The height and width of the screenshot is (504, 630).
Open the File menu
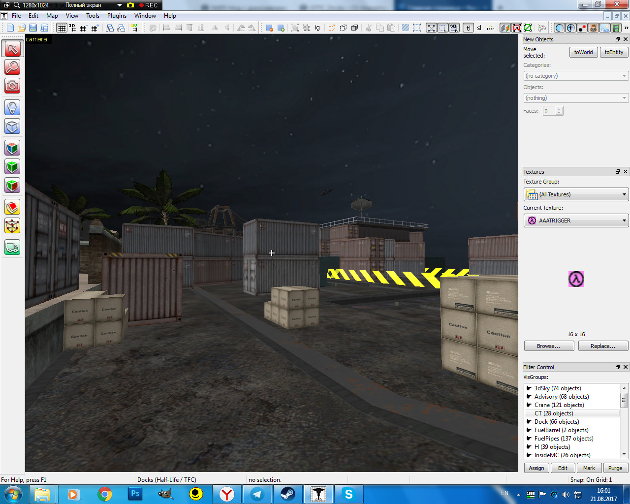tap(16, 16)
